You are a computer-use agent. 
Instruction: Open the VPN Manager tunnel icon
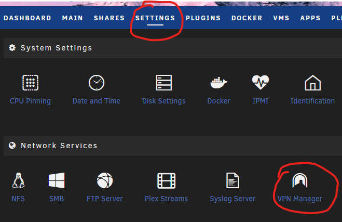click(x=300, y=180)
